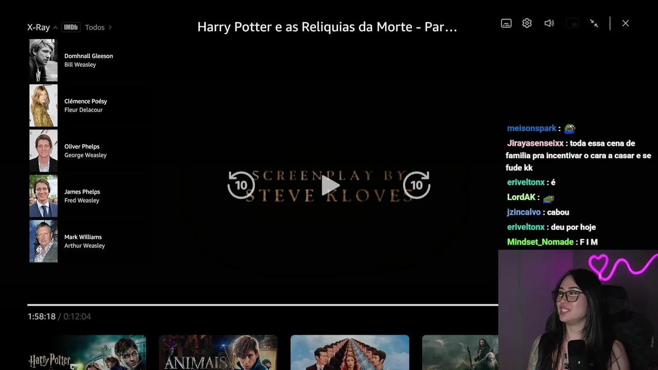Skip forward 10 seconds
The height and width of the screenshot is (370, 658).
(416, 185)
